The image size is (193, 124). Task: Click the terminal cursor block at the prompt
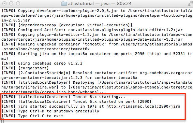click(x=3, y=121)
